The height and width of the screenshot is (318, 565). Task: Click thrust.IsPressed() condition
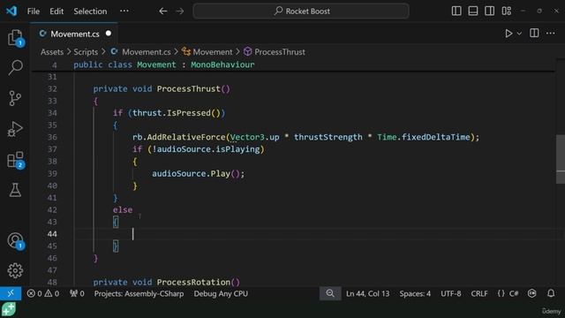point(177,113)
